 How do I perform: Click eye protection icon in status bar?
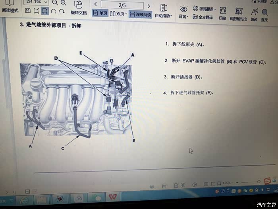pyautogui.click(x=152, y=186)
